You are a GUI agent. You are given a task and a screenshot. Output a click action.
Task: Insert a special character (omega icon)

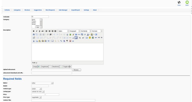pyautogui.click(x=87, y=38)
